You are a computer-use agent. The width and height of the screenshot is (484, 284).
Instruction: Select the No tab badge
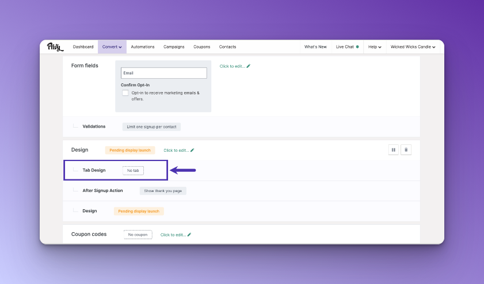[133, 171]
